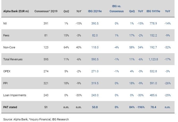
Task: Select the OPEX row label
Action: click(7, 71)
